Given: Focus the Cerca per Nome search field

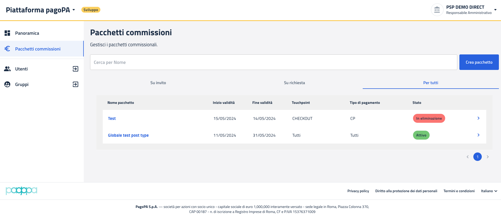Looking at the screenshot, I should (x=273, y=62).
